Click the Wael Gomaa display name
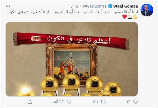Viewport: 158px width, 108px height. (125, 6)
